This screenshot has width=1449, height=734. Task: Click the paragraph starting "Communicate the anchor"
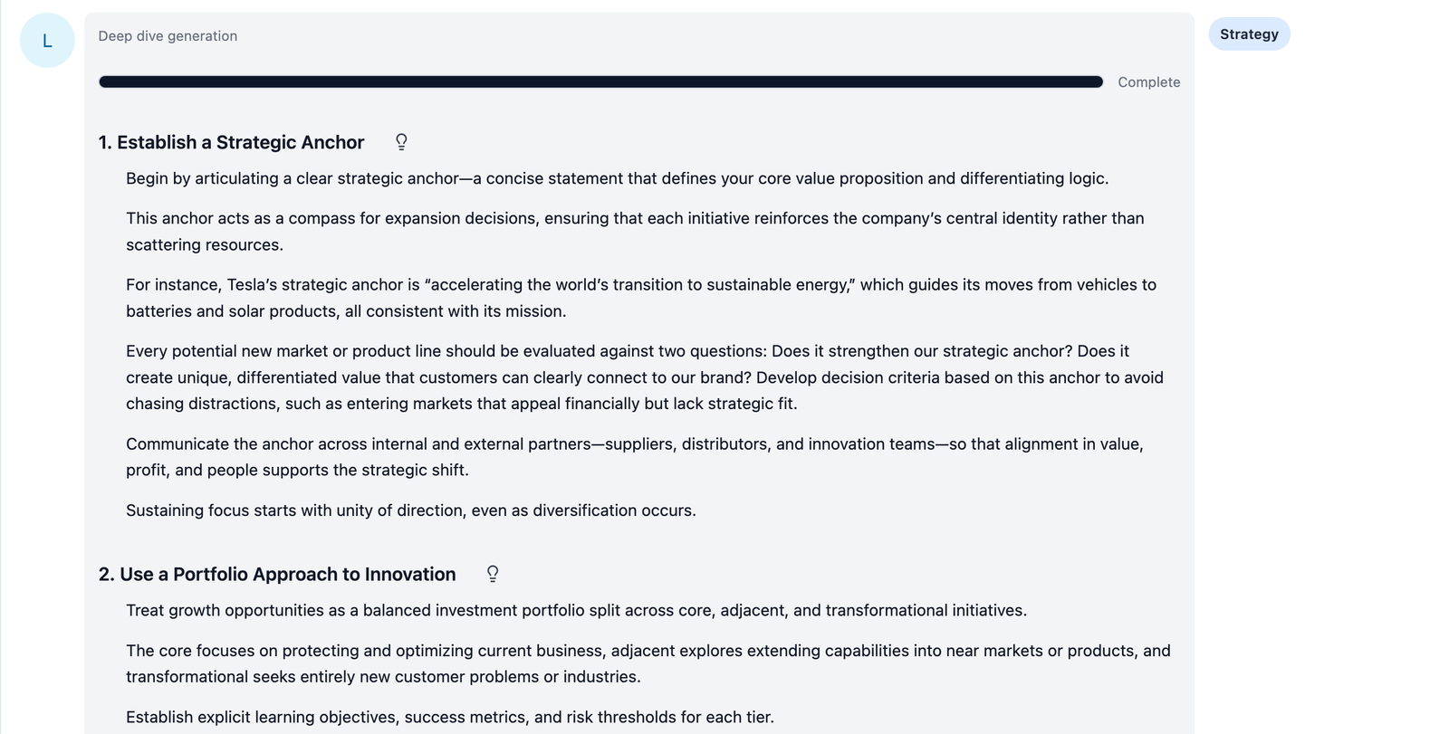[634, 444]
